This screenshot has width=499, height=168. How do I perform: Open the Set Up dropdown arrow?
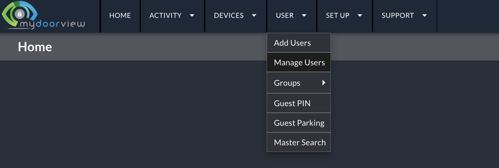click(360, 16)
